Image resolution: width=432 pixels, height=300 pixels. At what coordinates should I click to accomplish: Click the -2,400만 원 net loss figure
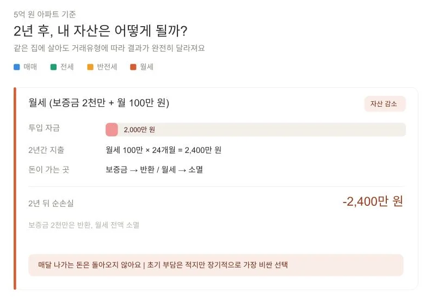373,201
